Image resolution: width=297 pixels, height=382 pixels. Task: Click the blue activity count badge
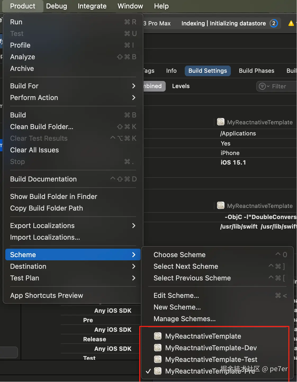coord(274,23)
